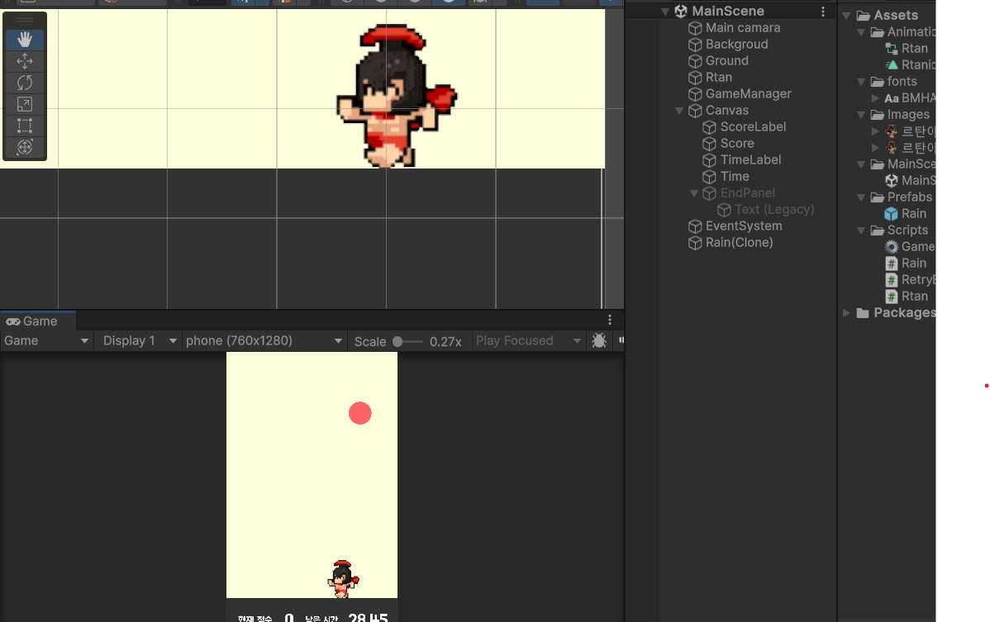The height and width of the screenshot is (622, 990).
Task: Click the GameManager gear script icon
Action: tap(892, 247)
